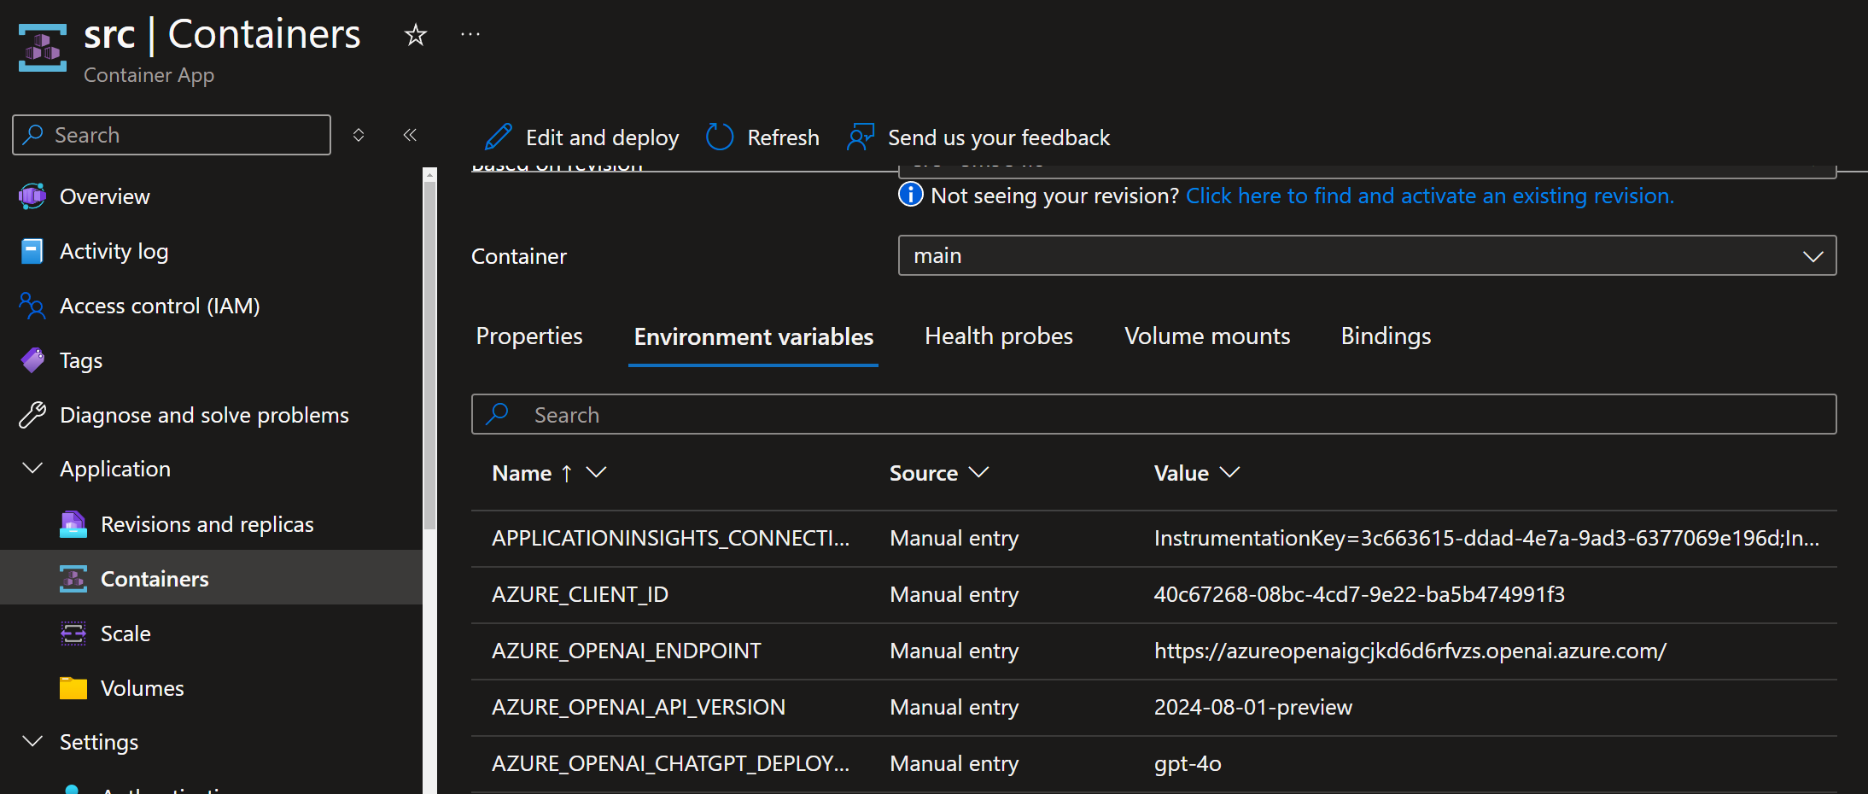Open Access control (IAM) page
Viewport: 1868px width, 794px height.
[160, 306]
